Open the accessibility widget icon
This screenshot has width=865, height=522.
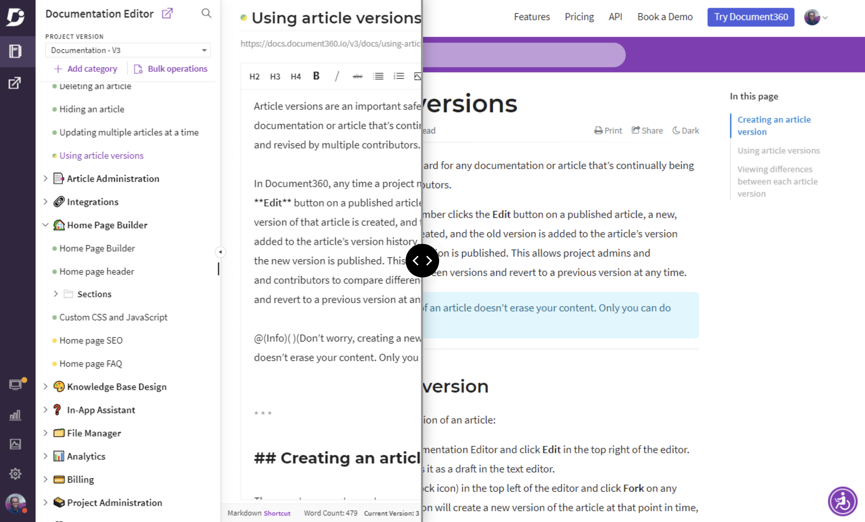(x=843, y=501)
